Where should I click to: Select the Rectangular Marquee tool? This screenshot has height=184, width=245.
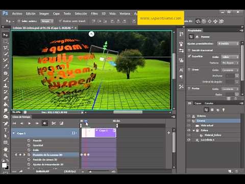6,41
